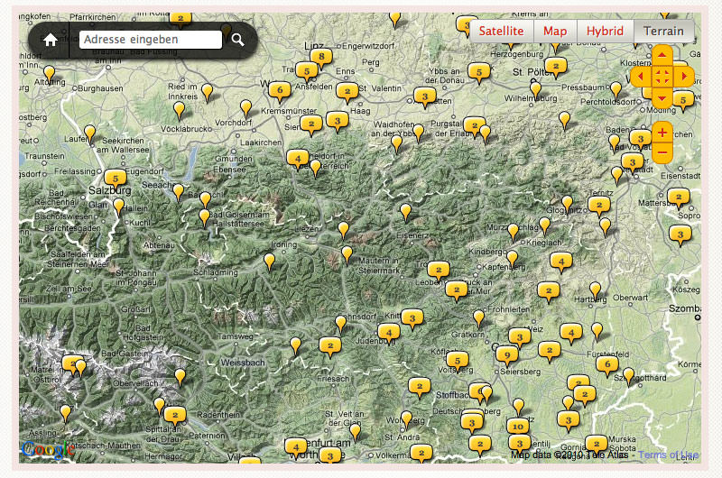Click the pin next to Hallein
This screenshot has height=478, width=722.
(x=119, y=207)
